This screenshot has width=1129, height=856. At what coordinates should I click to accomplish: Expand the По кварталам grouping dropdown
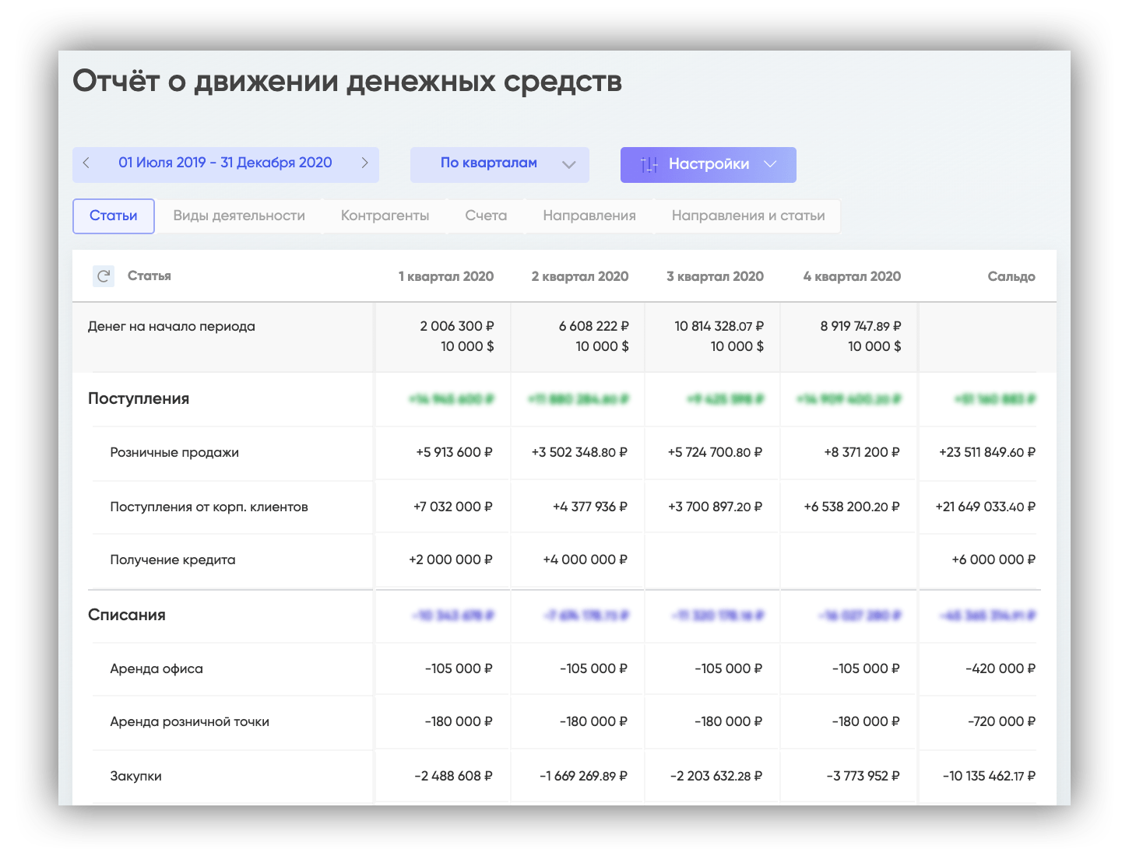click(x=568, y=165)
